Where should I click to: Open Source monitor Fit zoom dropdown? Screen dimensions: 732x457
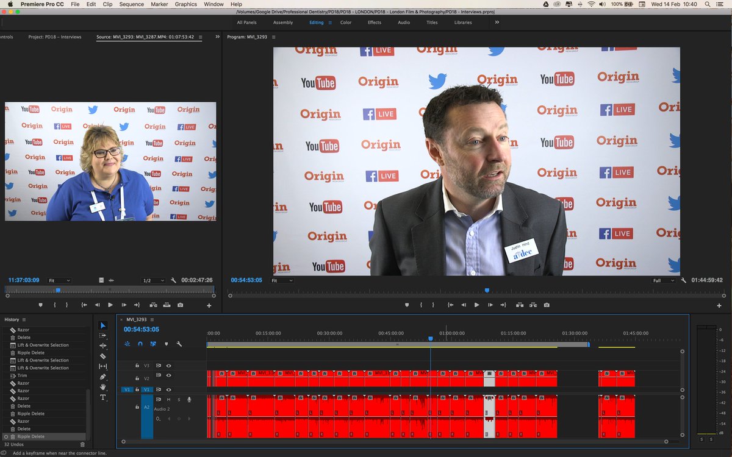click(x=59, y=280)
